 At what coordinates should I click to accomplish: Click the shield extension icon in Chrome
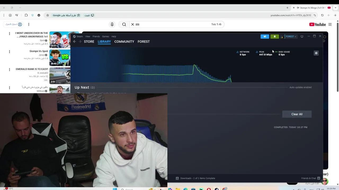[x=32, y=15]
